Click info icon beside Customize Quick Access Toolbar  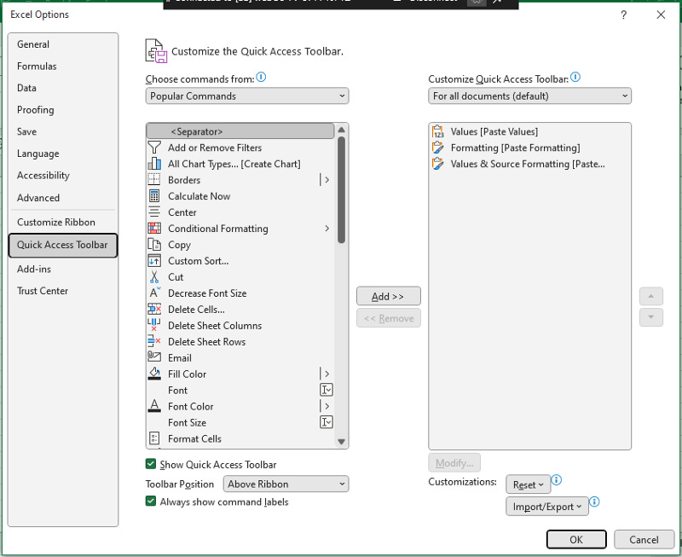575,78
